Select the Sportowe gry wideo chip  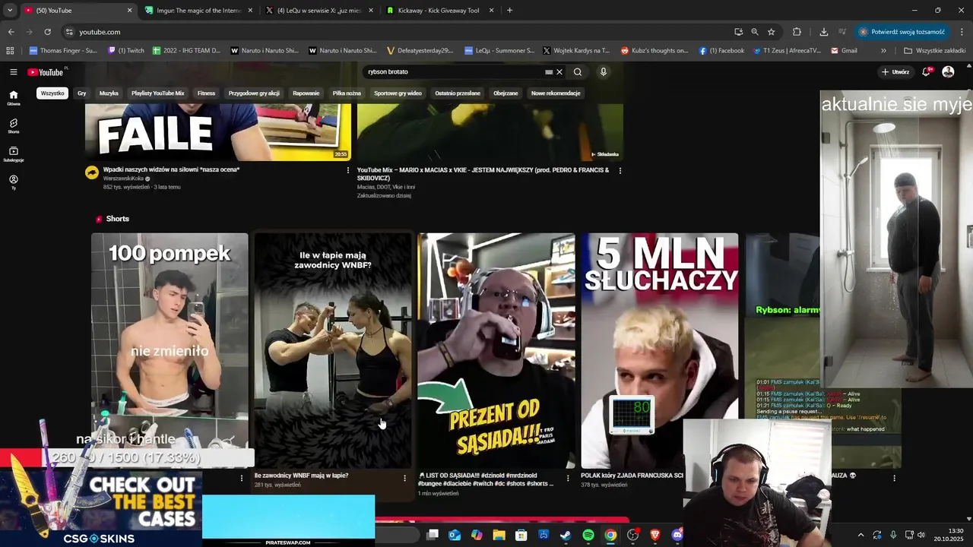(x=398, y=93)
